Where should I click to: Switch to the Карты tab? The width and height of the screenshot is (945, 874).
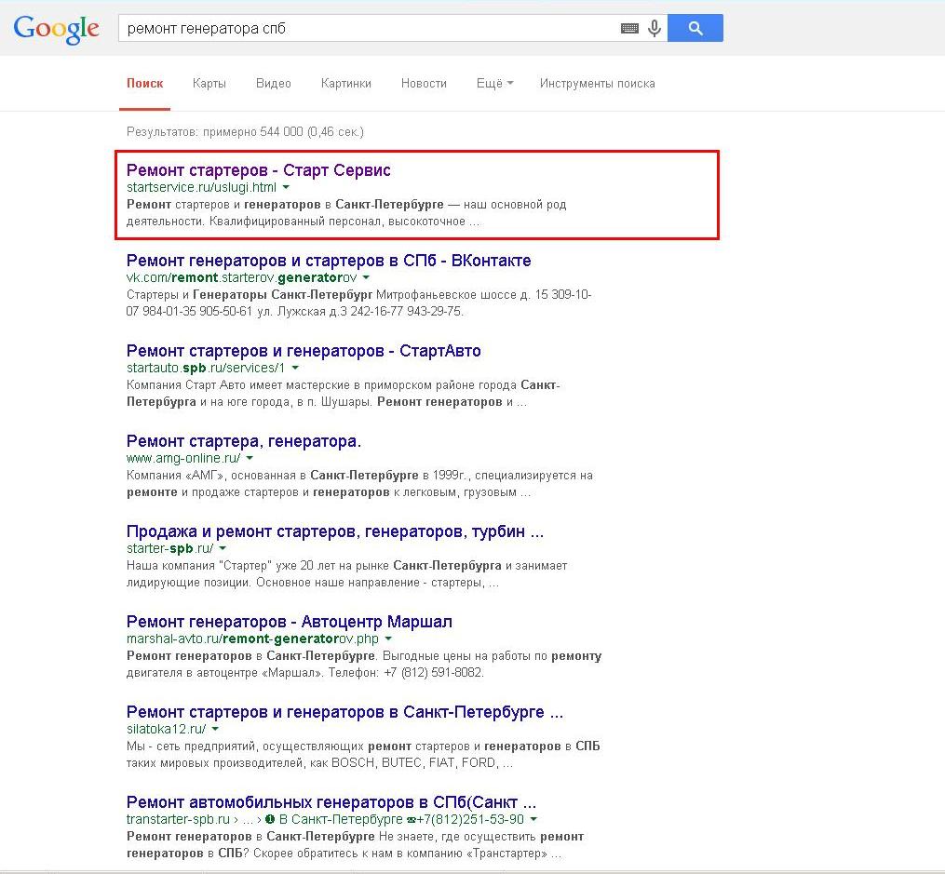[x=209, y=83]
